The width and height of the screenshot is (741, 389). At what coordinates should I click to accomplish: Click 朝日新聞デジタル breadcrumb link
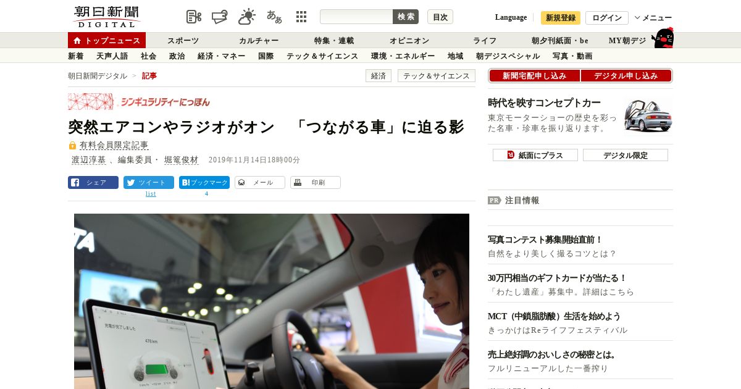(98, 76)
